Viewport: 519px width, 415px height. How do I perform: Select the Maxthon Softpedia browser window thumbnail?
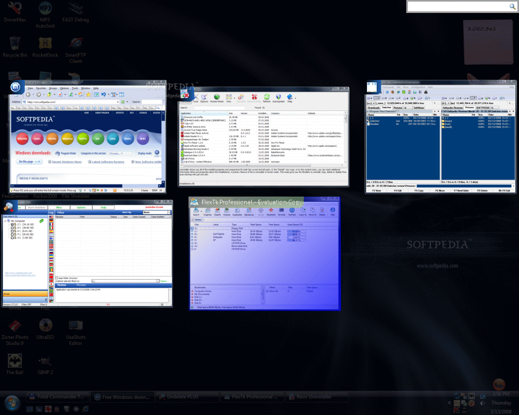pyautogui.click(x=88, y=137)
